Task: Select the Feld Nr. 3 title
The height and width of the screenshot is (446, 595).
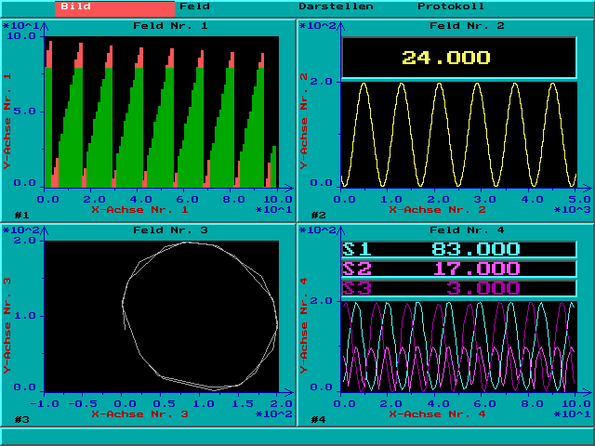Action: click(170, 230)
